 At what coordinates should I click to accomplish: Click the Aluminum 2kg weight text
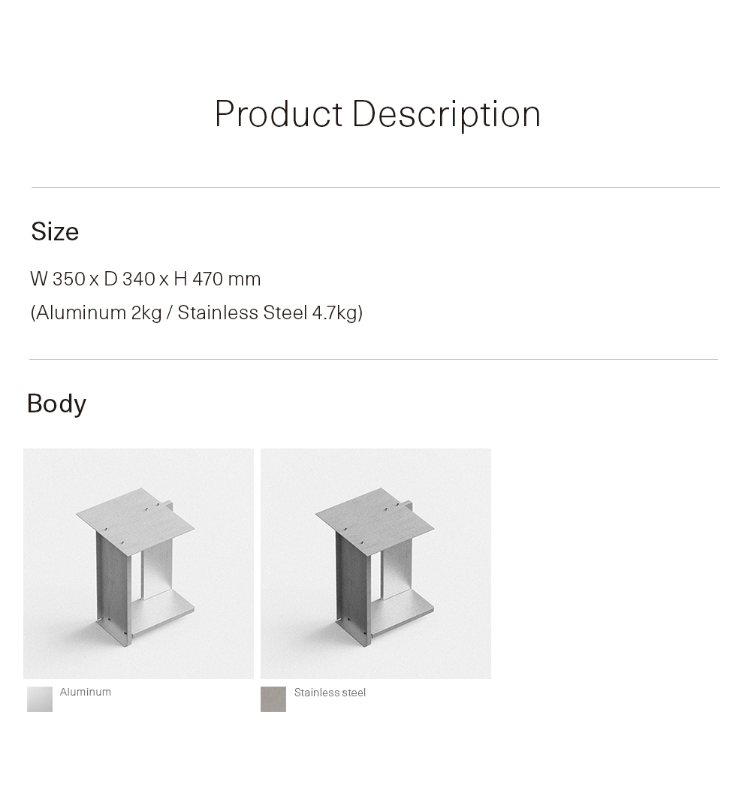coord(98,312)
